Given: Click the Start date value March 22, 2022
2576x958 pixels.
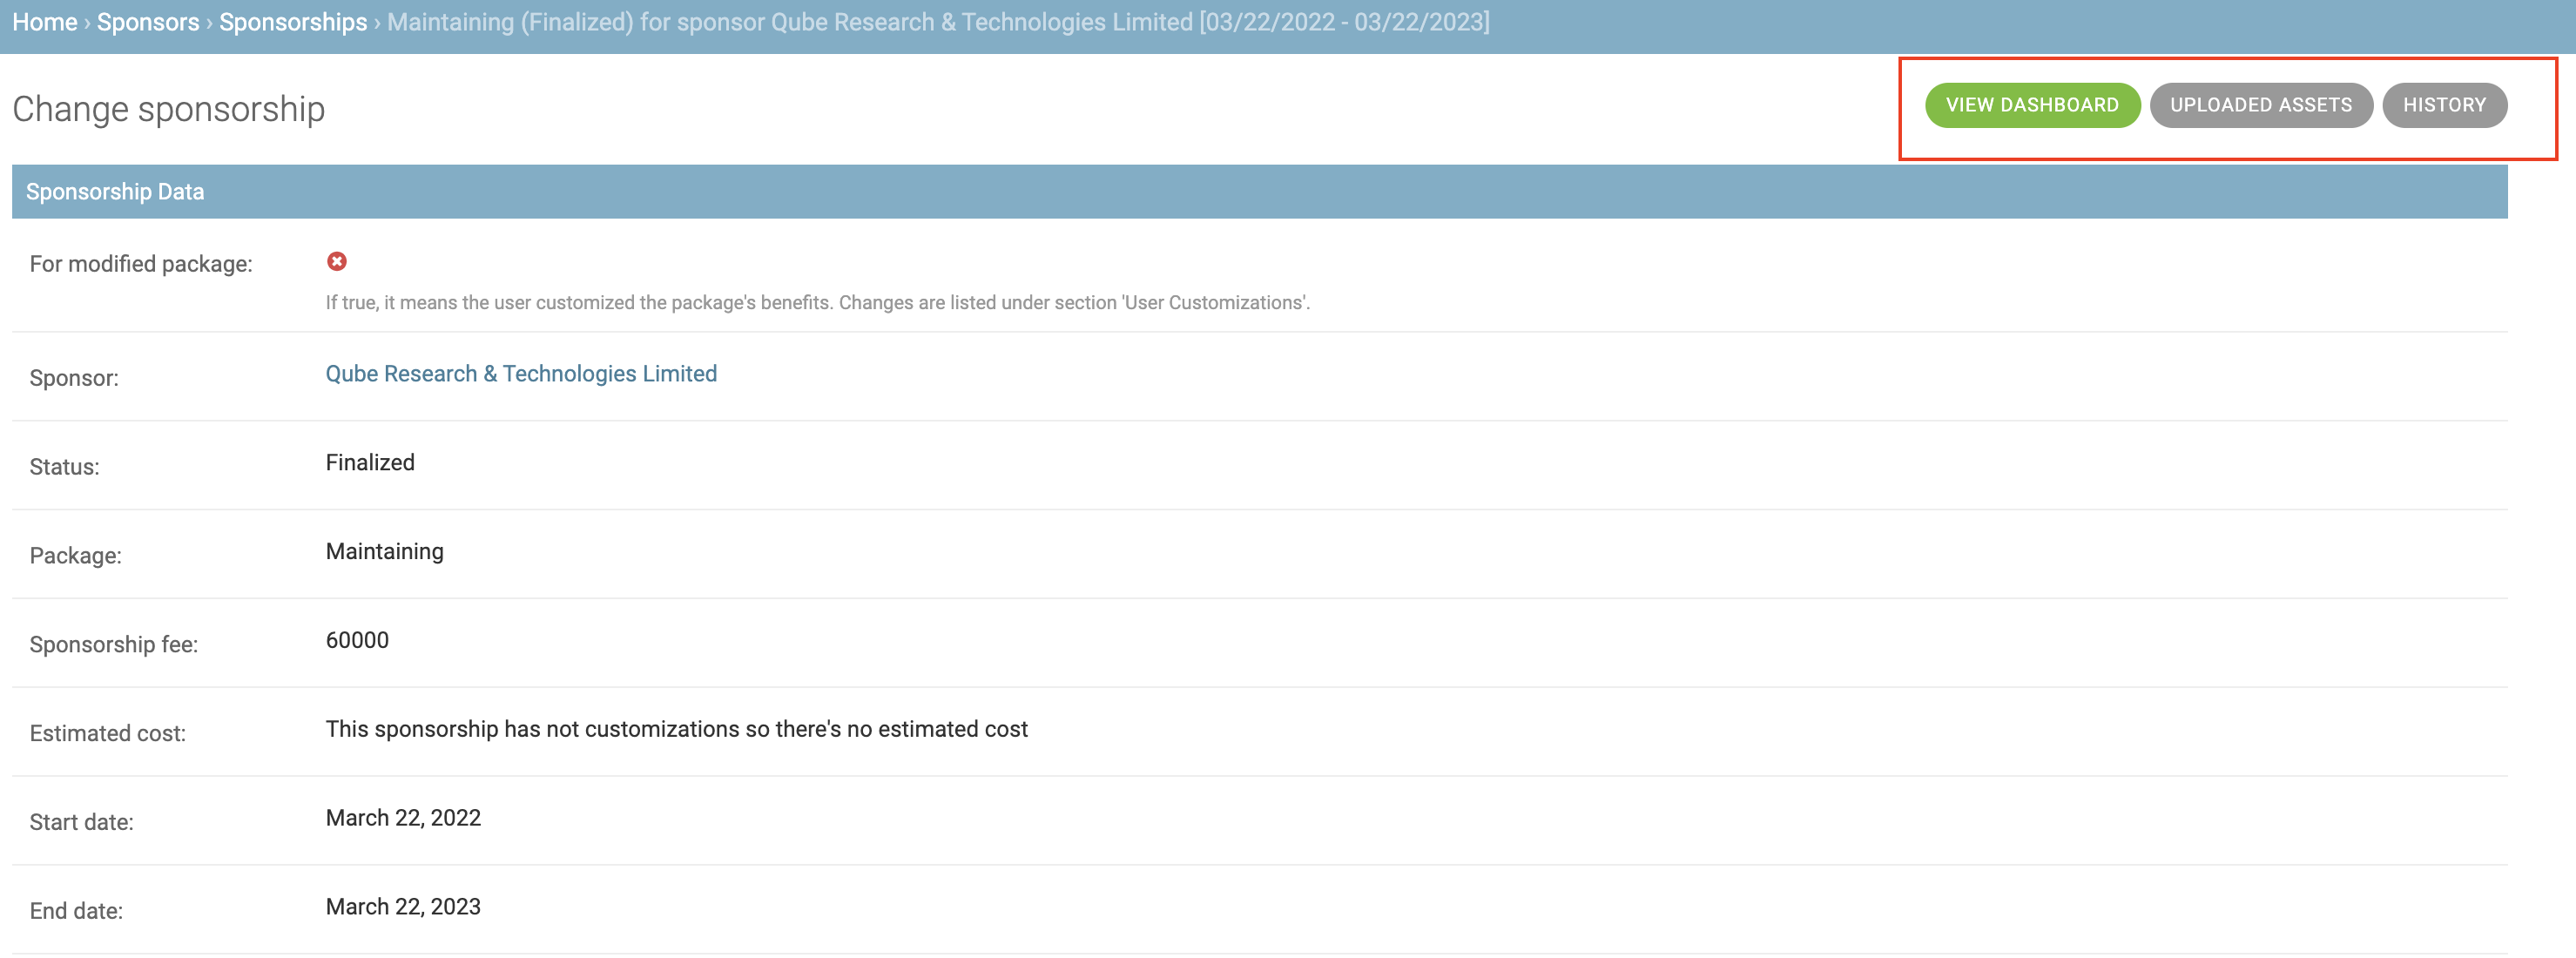Looking at the screenshot, I should 402,817.
